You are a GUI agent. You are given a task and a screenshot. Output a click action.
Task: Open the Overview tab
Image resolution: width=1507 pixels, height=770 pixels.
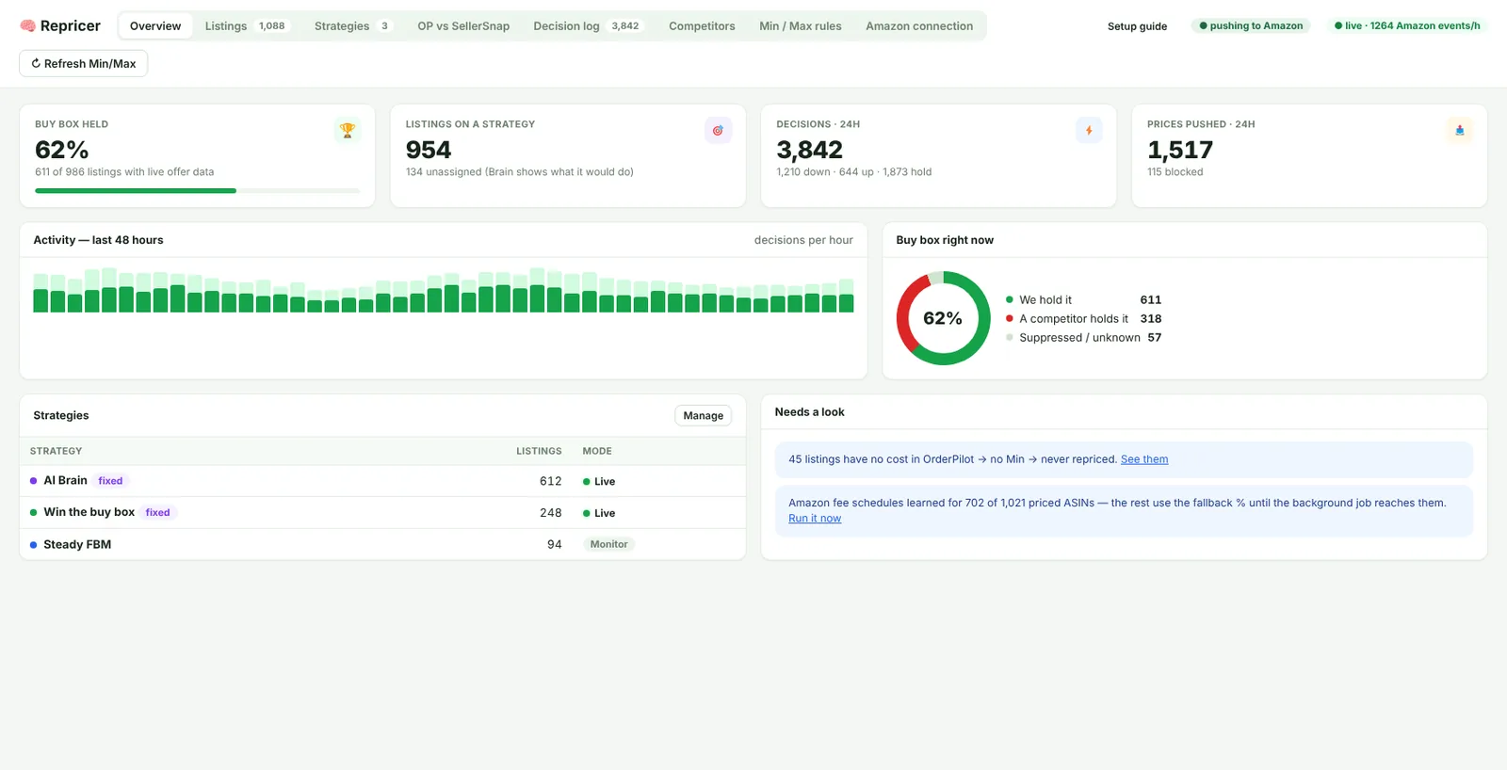[155, 26]
